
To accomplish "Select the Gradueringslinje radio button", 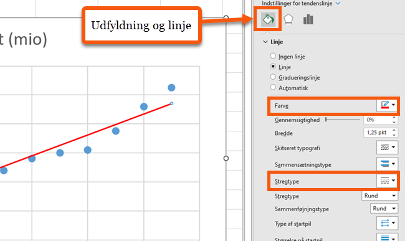I will tap(273, 77).
